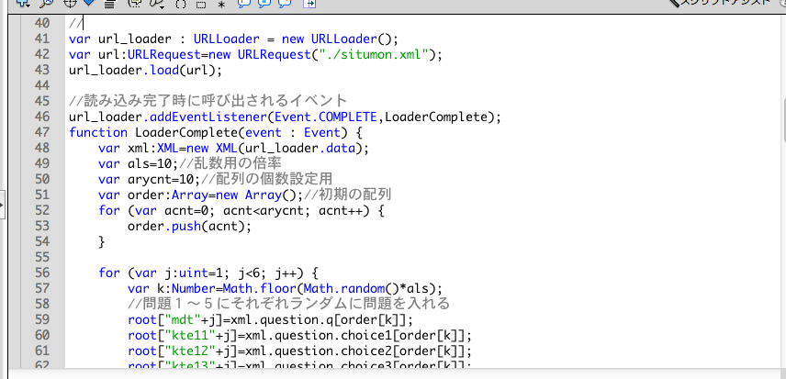Click the Collapse selection icon
The height and width of the screenshot is (379, 786).
201,4
